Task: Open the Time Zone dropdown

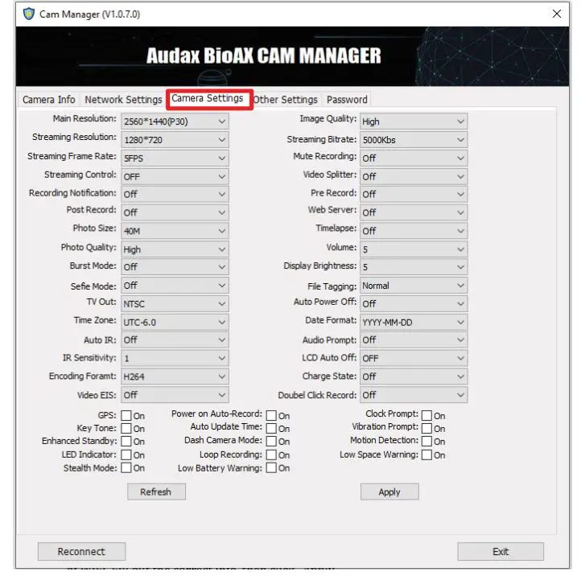Action: (175, 323)
